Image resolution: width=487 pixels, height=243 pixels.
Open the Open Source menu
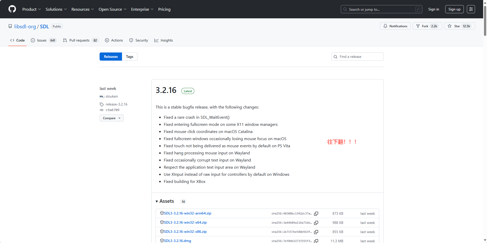pyautogui.click(x=113, y=9)
